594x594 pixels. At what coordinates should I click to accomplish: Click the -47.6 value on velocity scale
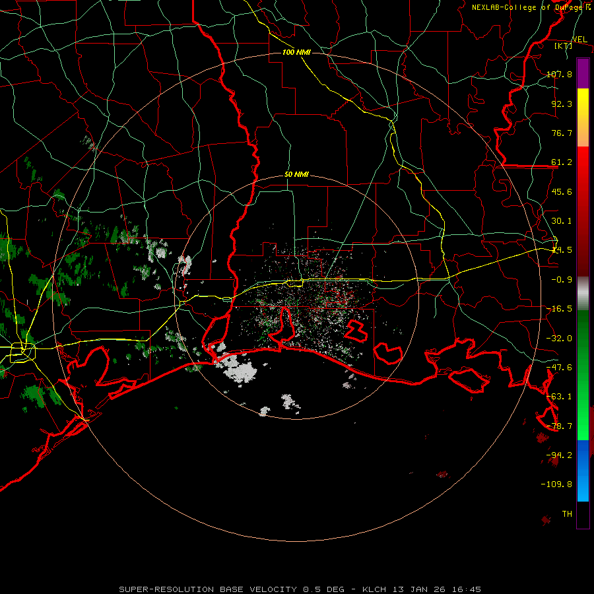(x=559, y=368)
